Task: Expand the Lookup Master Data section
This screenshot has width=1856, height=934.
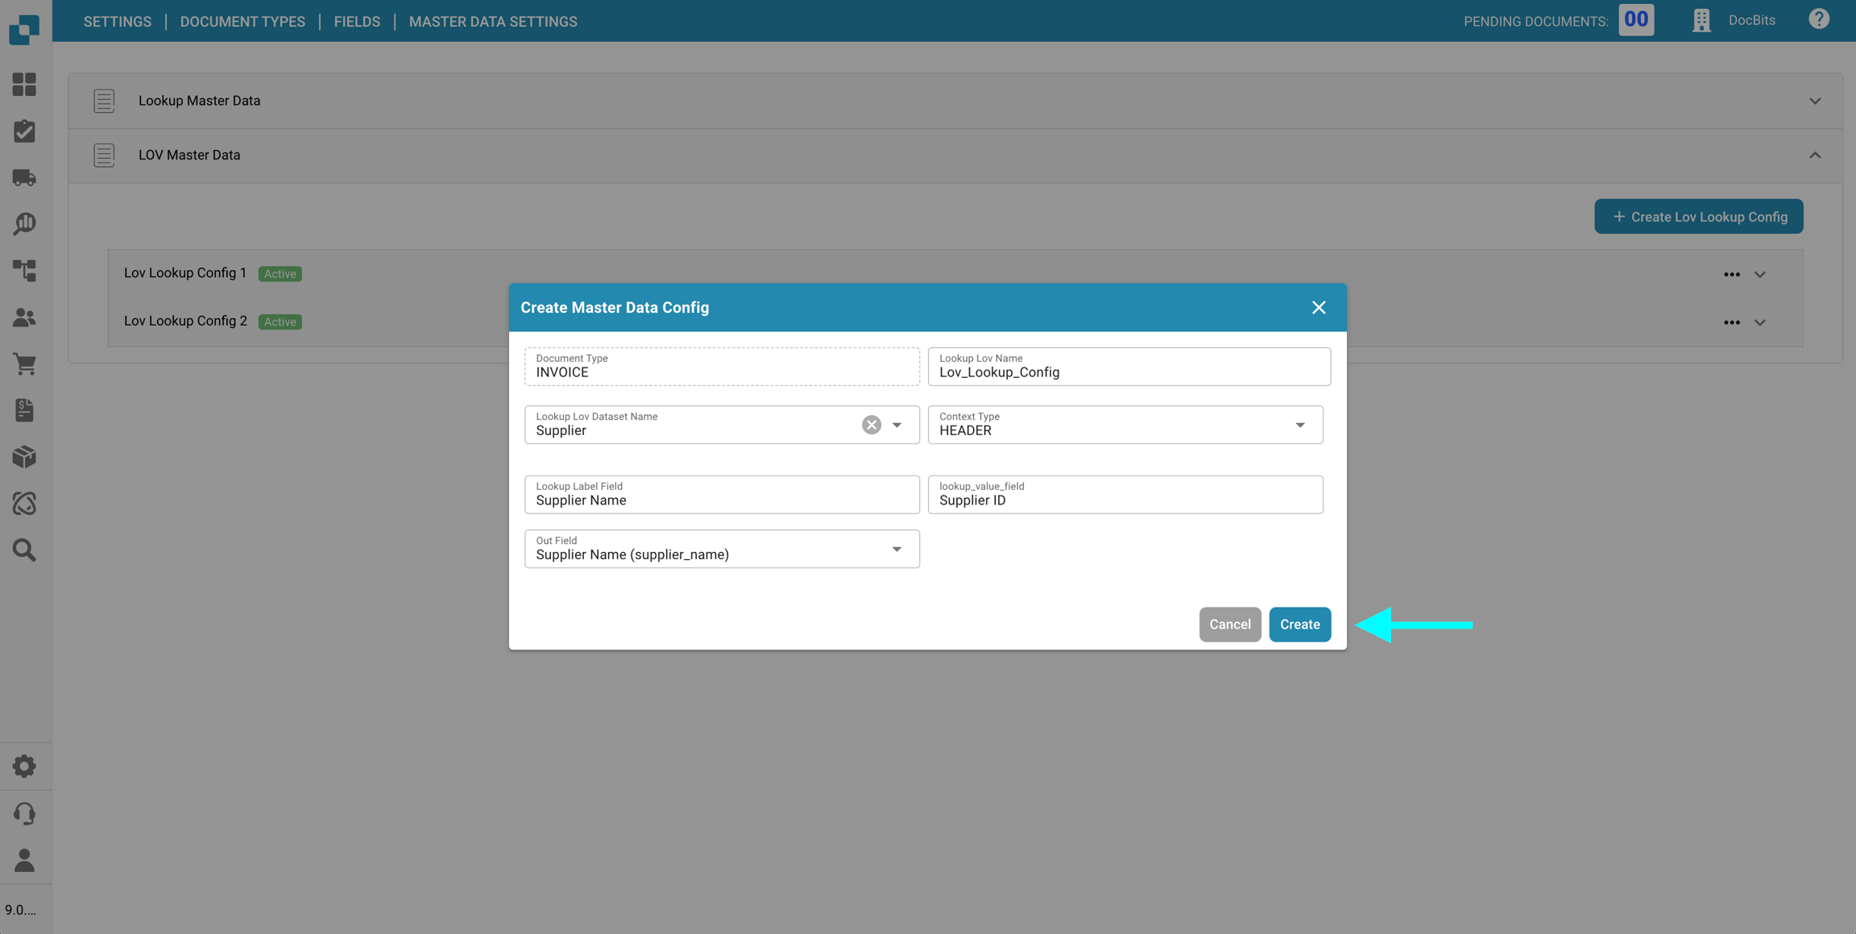Action: pyautogui.click(x=1814, y=101)
